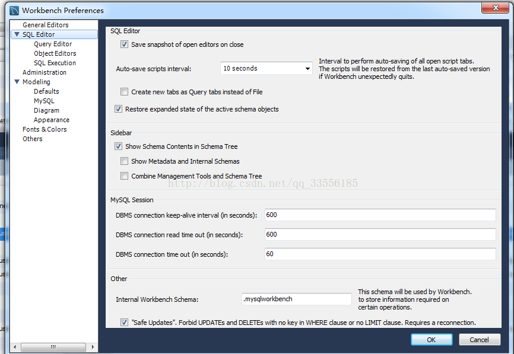
Task: Click the sidebar scrollbar right arrow
Action: tap(93, 347)
